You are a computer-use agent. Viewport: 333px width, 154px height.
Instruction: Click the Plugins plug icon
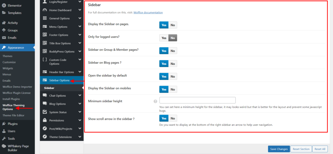click(x=4, y=124)
